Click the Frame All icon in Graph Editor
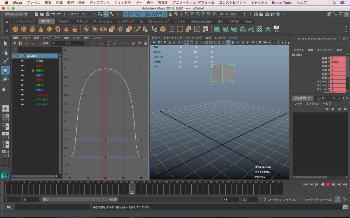 pos(90,43)
